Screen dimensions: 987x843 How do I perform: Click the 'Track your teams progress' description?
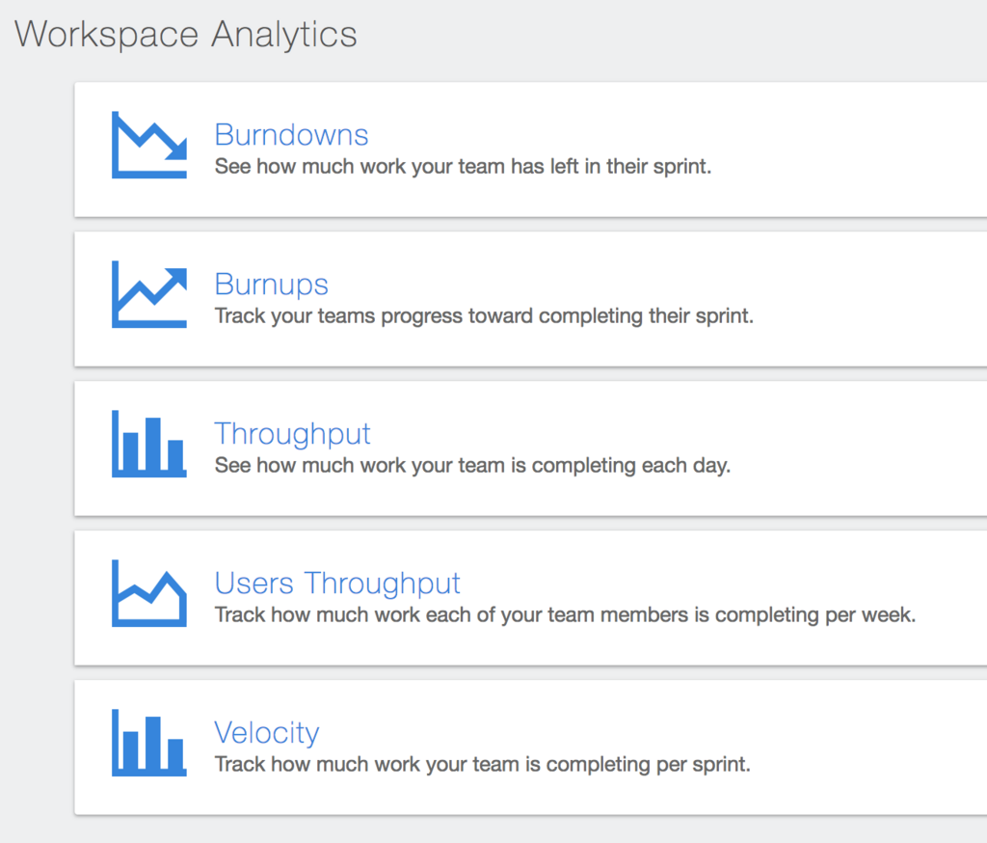[484, 315]
